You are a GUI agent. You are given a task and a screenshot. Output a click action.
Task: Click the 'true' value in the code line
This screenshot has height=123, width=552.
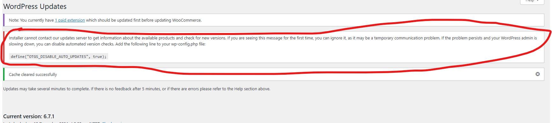point(97,57)
